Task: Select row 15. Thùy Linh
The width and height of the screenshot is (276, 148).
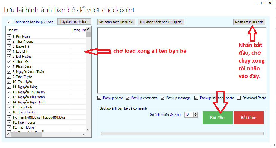Action: (x=46, y=107)
